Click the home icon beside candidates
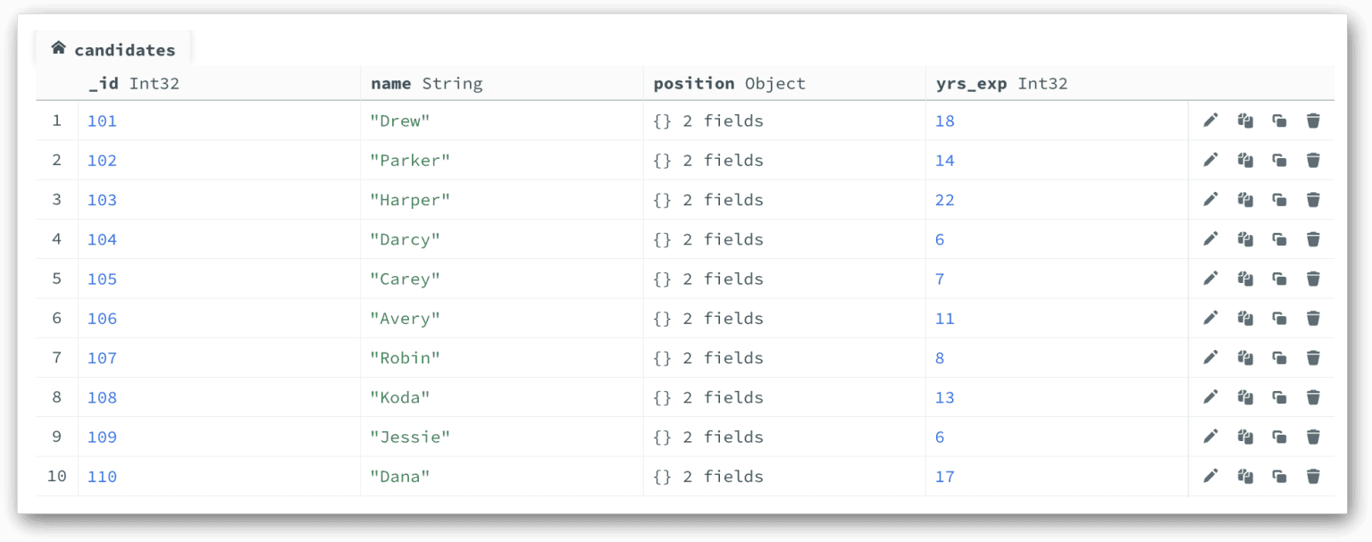Screen dimensions: 1372x542 point(59,48)
